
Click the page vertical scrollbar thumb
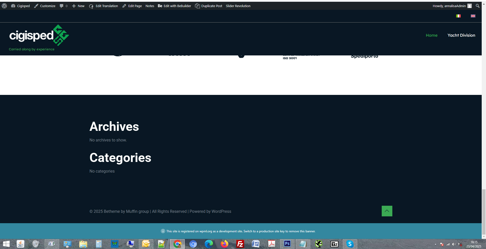484,212
